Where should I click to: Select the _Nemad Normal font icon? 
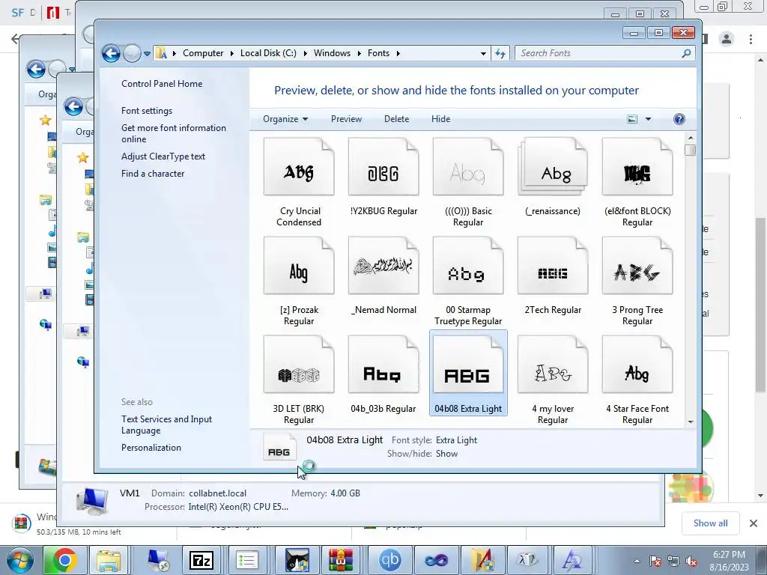tap(383, 266)
